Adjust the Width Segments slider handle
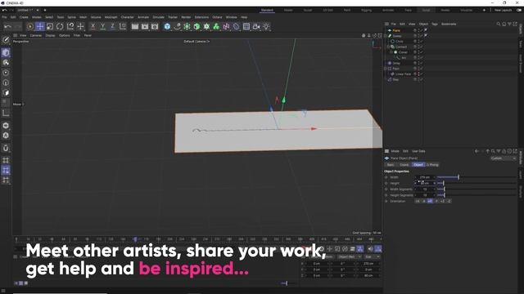 pos(444,189)
